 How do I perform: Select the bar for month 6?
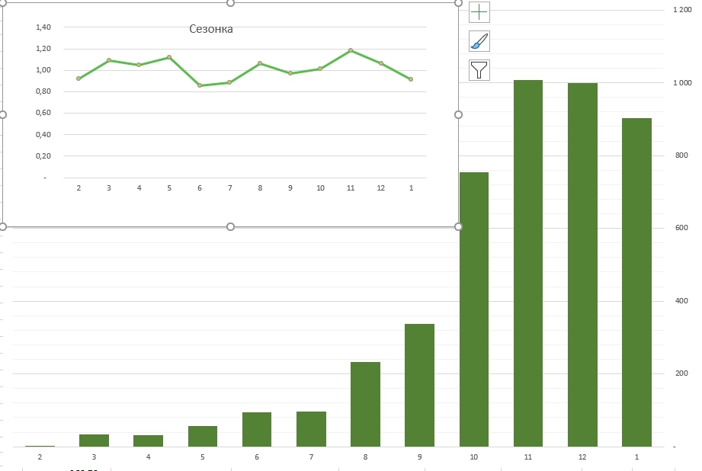pos(257,429)
